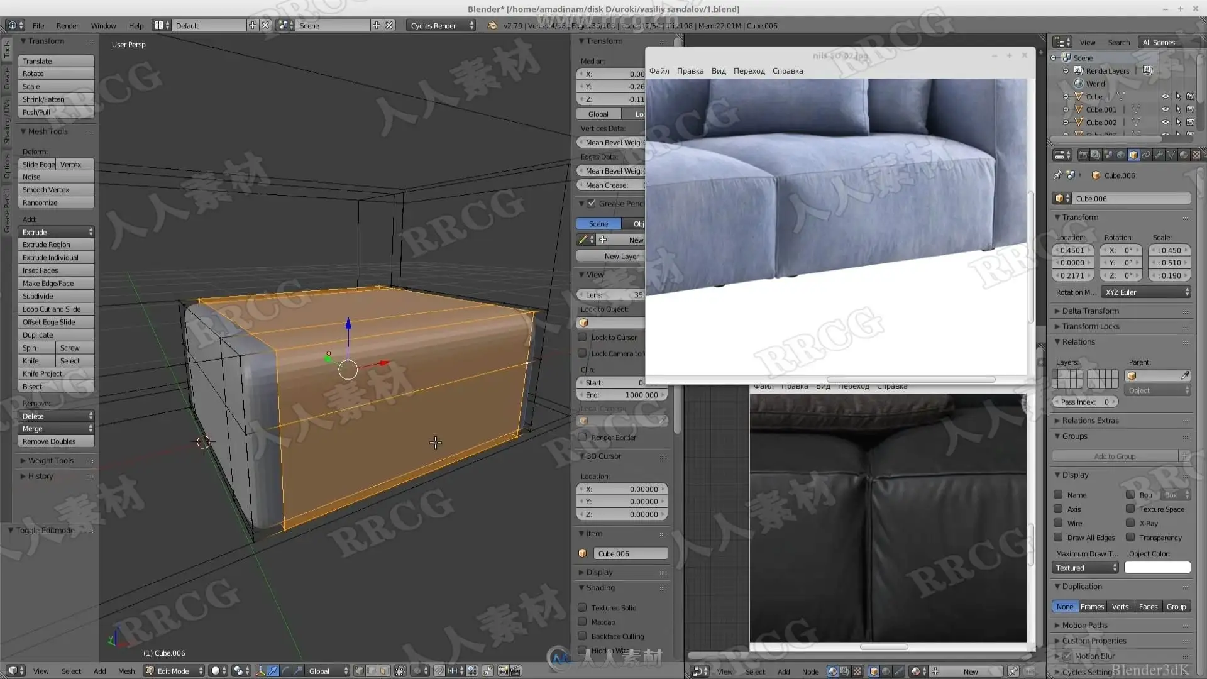Click the Object cube properties tab
This screenshot has width=1207, height=679.
click(1133, 155)
